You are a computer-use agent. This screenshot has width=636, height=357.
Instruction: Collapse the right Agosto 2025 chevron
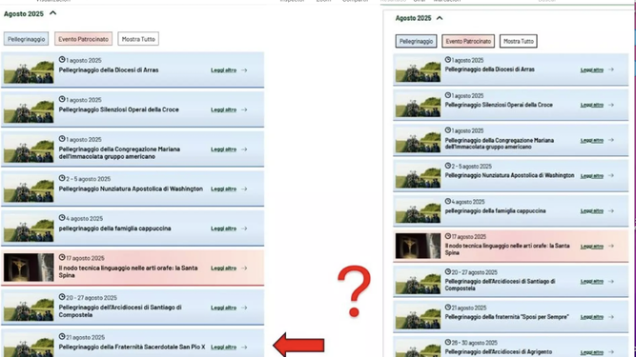point(440,18)
